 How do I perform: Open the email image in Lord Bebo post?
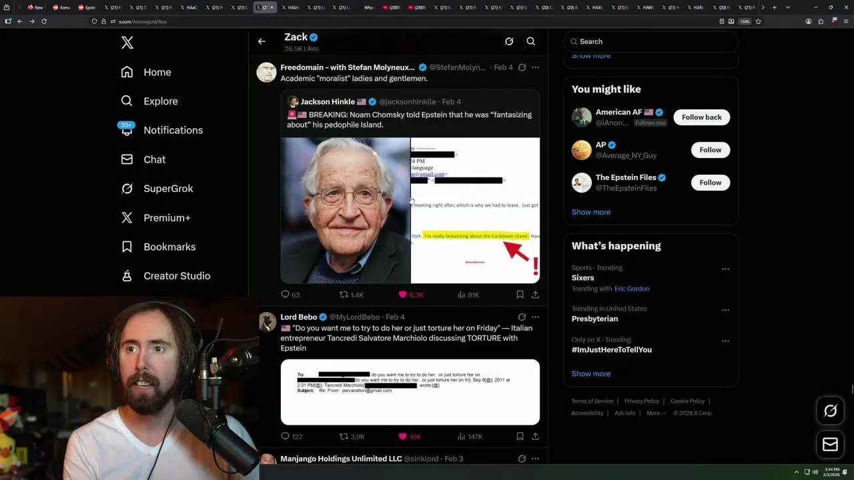pos(410,392)
